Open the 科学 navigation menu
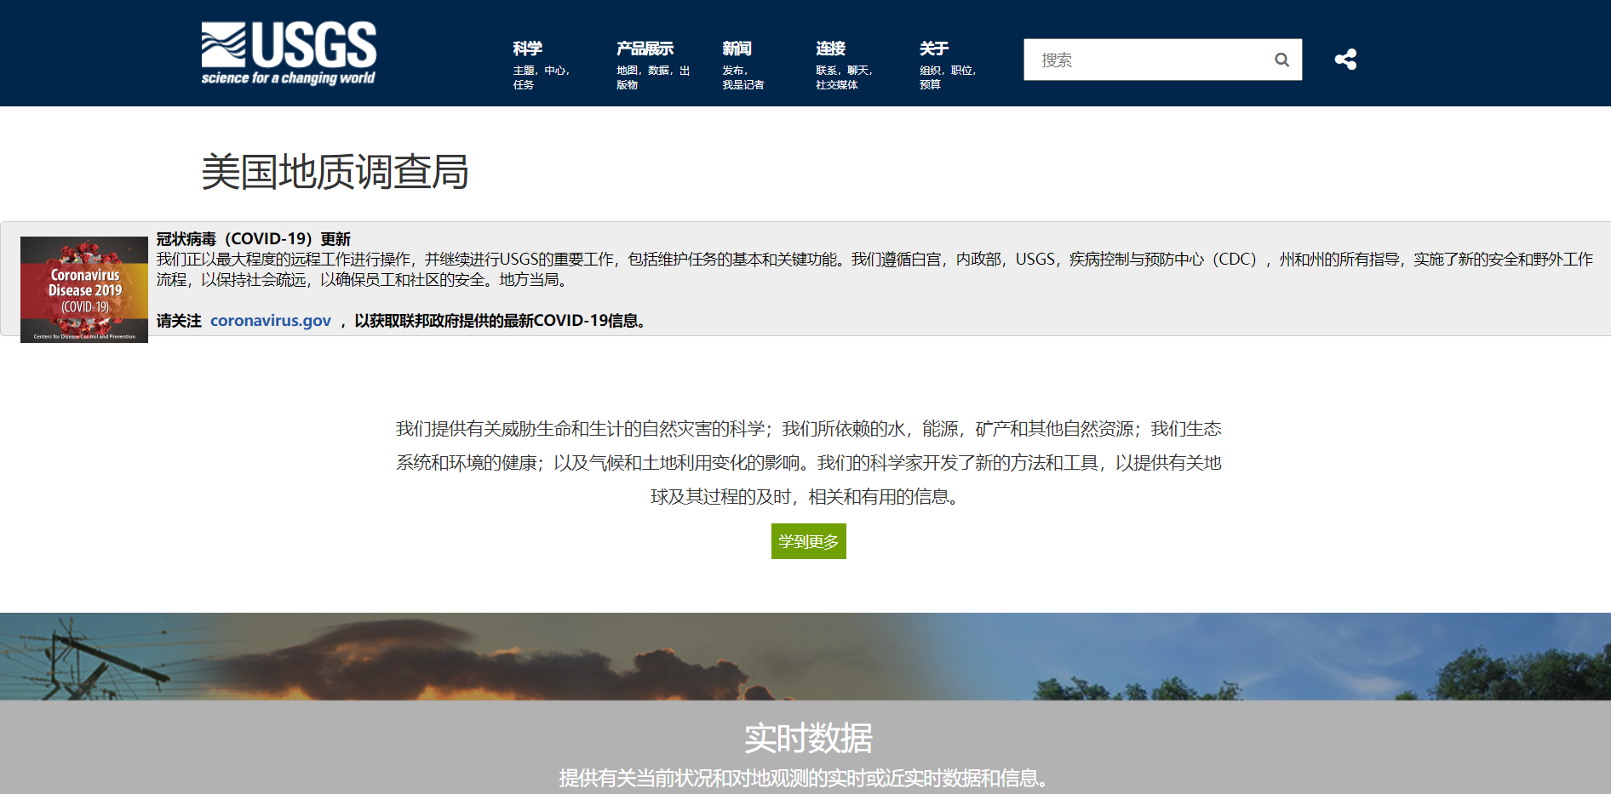The height and width of the screenshot is (794, 1611). coord(528,49)
